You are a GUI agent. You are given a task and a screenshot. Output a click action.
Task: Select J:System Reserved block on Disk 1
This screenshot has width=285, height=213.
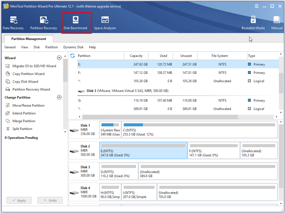tap(110, 130)
